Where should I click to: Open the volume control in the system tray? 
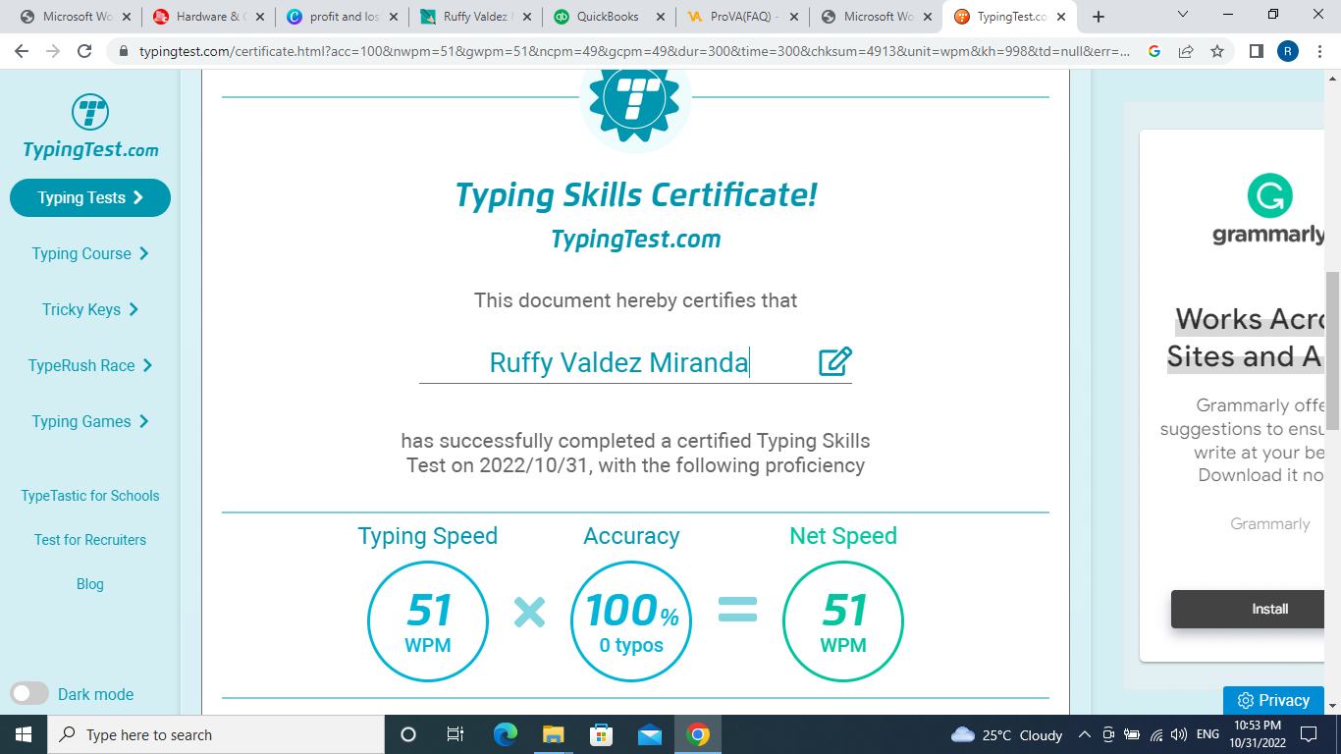(1179, 734)
